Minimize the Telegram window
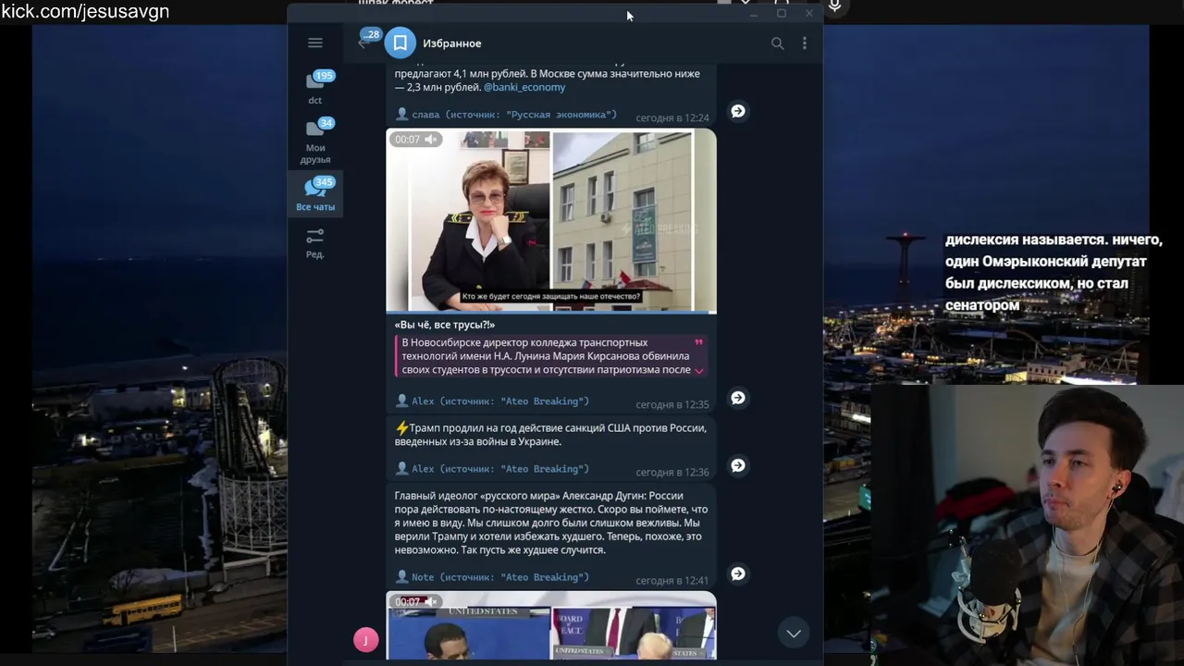 753,14
